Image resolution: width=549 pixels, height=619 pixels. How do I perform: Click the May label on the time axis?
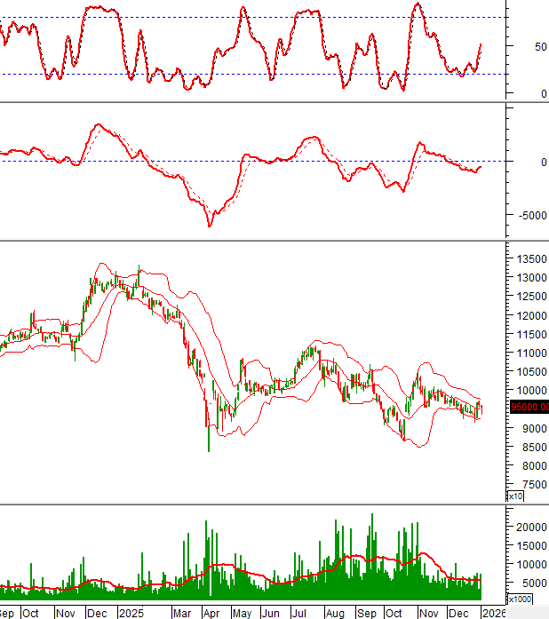(x=241, y=613)
